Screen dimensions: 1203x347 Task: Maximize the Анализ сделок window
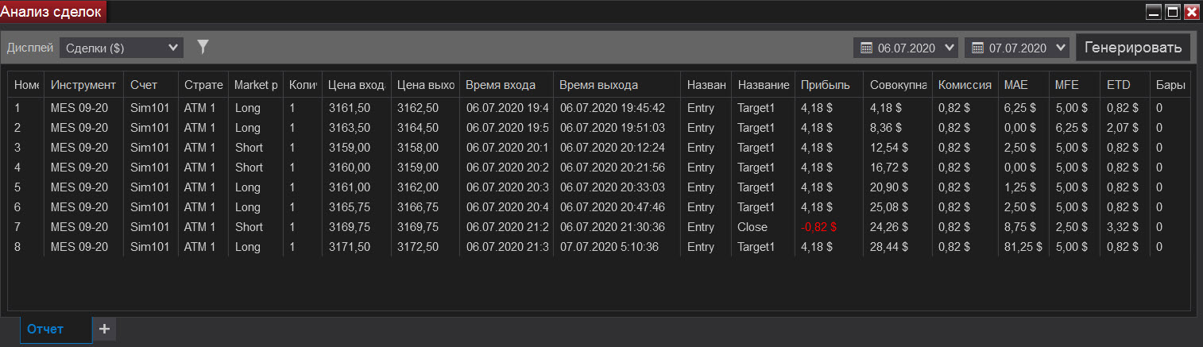[x=1172, y=12]
